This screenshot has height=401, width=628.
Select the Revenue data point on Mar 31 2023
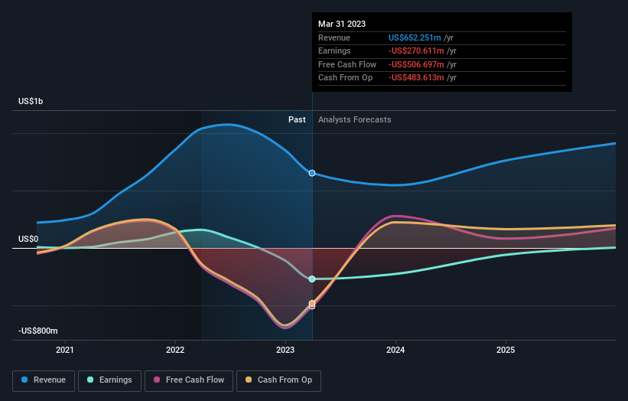click(312, 173)
